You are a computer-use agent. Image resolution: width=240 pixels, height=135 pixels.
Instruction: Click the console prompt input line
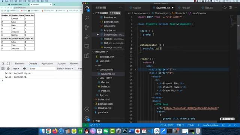pyautogui.click(x=41, y=81)
